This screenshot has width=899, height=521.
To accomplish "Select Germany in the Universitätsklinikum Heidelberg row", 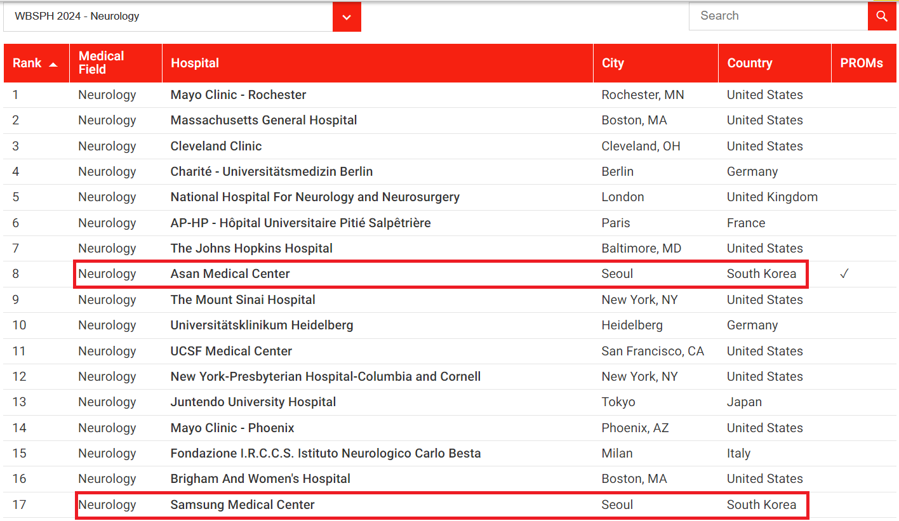I will point(752,325).
